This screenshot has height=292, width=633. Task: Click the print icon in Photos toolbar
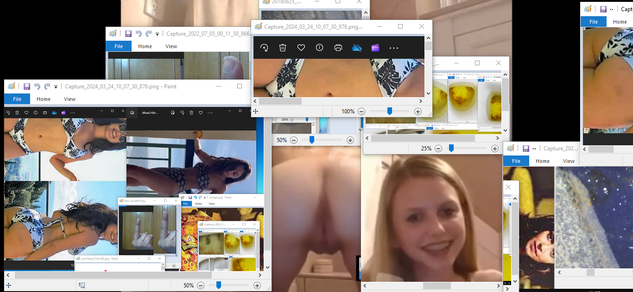coord(338,48)
